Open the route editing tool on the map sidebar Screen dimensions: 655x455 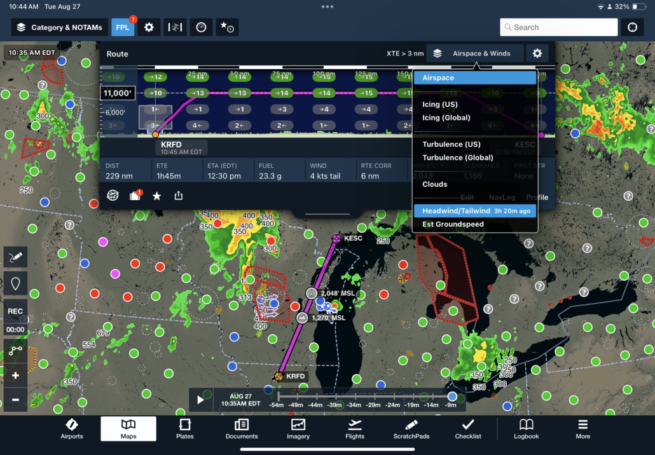click(x=15, y=350)
